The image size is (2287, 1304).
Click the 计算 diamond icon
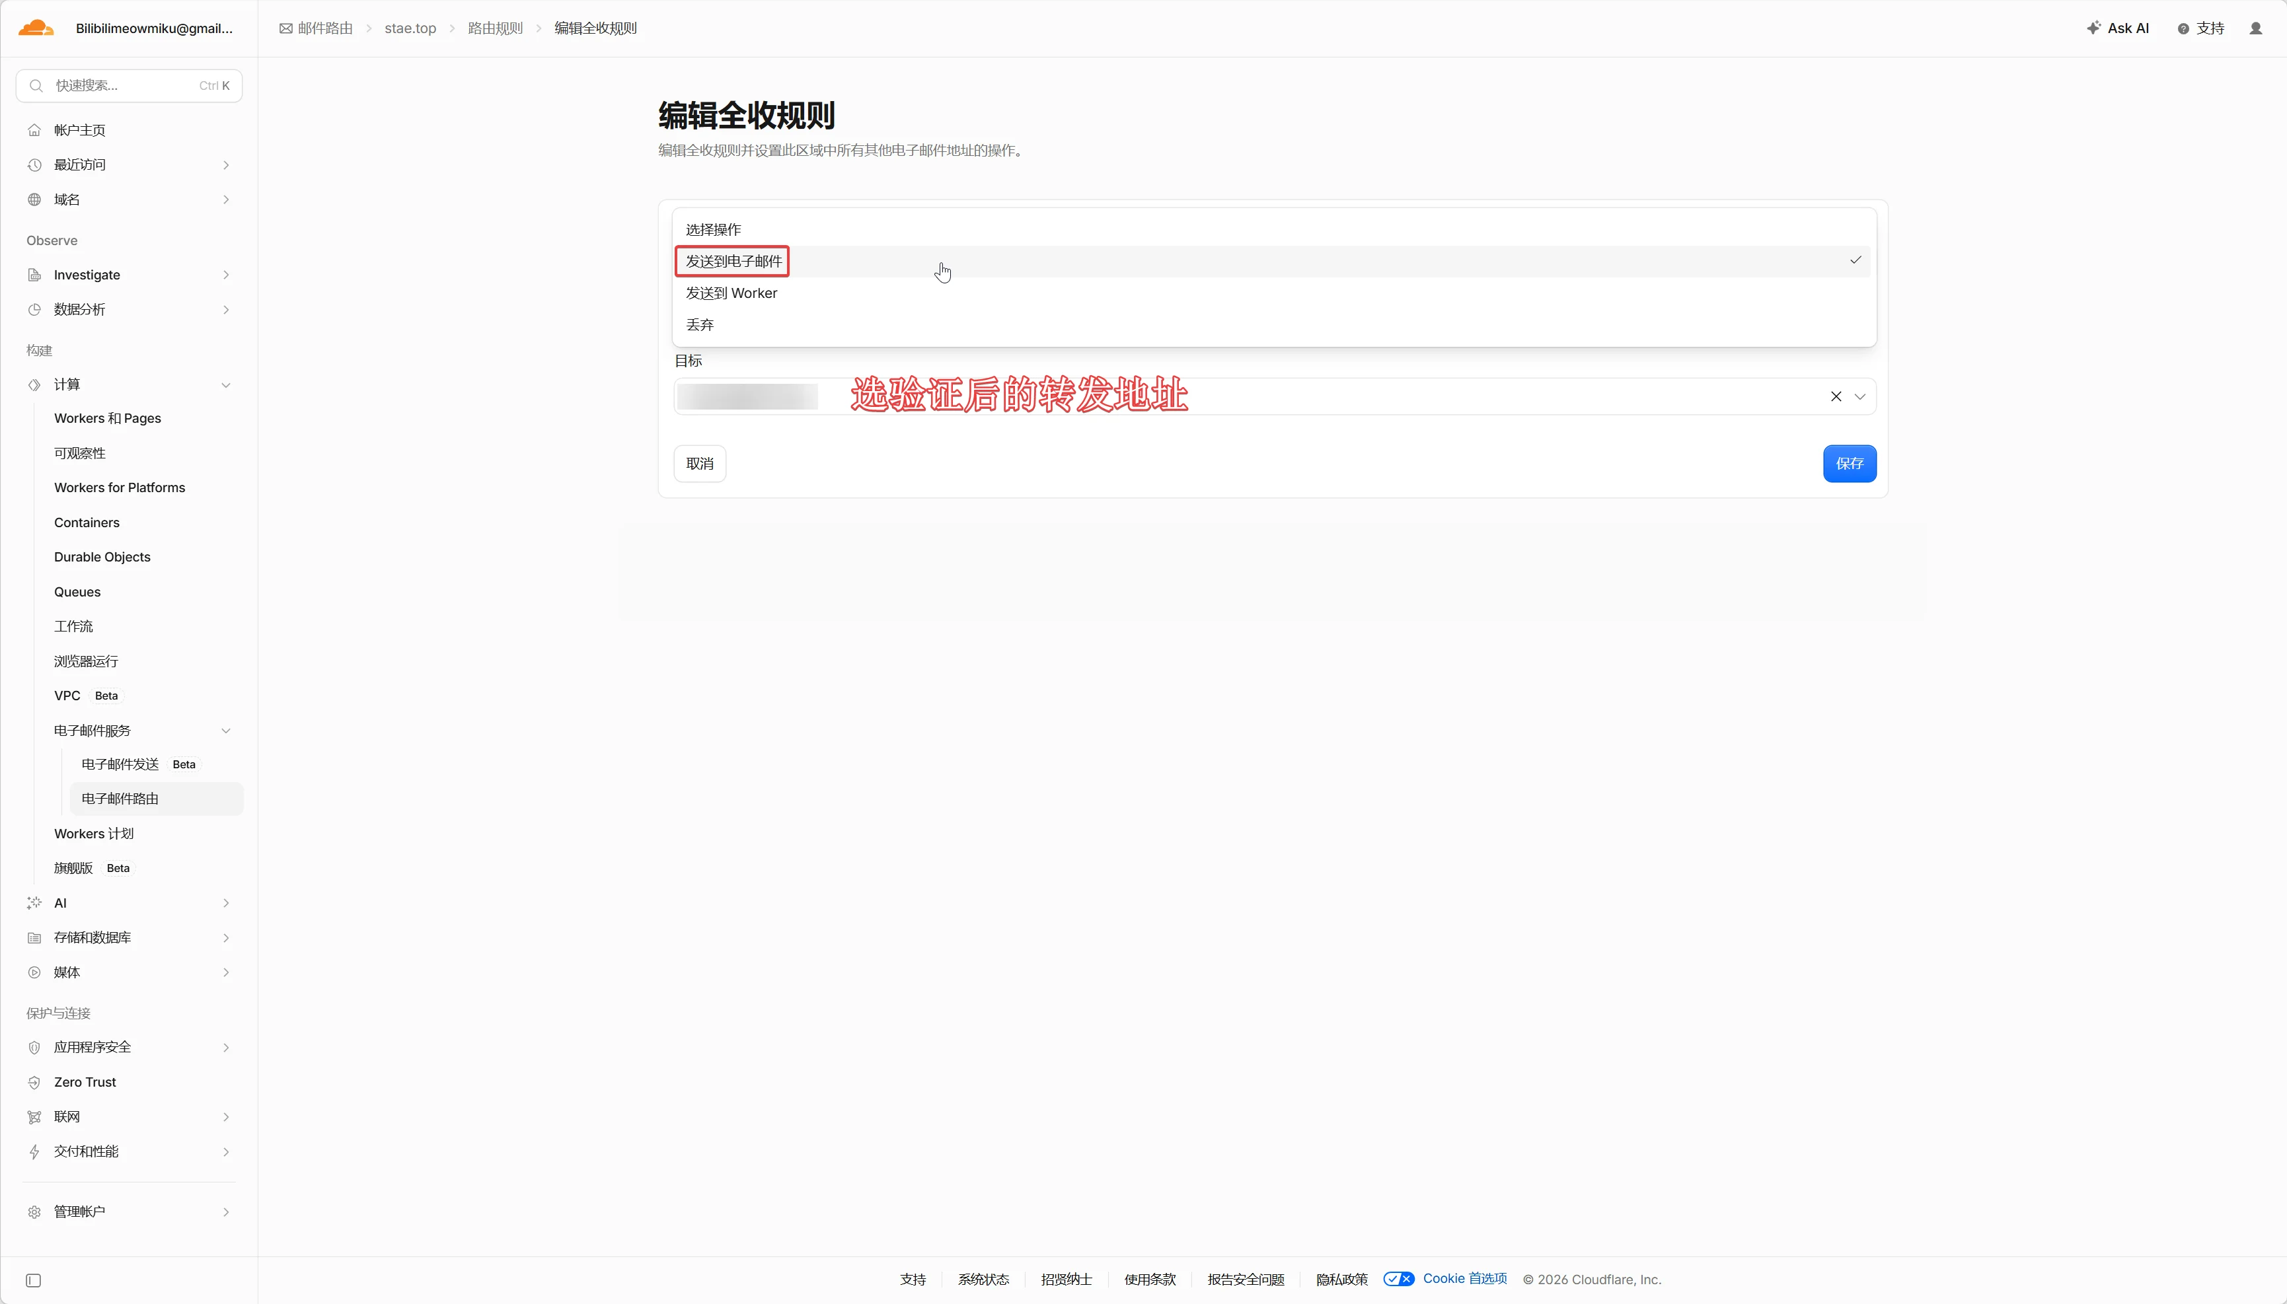(34, 385)
